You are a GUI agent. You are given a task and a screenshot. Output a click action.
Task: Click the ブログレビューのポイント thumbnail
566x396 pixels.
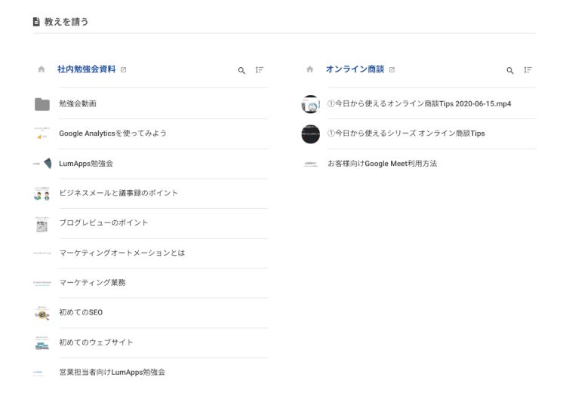coord(42,223)
